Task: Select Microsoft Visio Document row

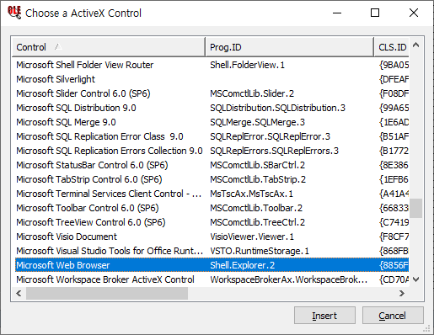Action: 212,237
